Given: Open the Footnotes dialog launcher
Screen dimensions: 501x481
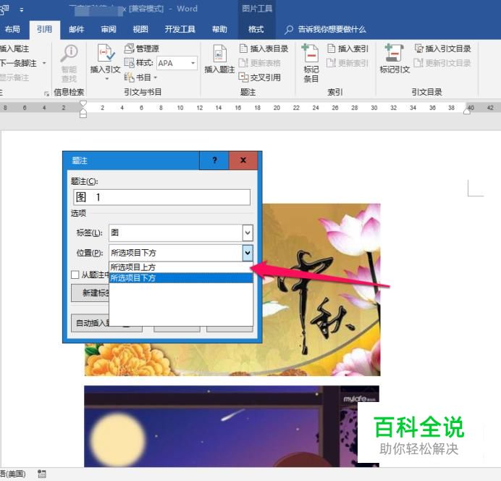Looking at the screenshot, I should (x=46, y=93).
